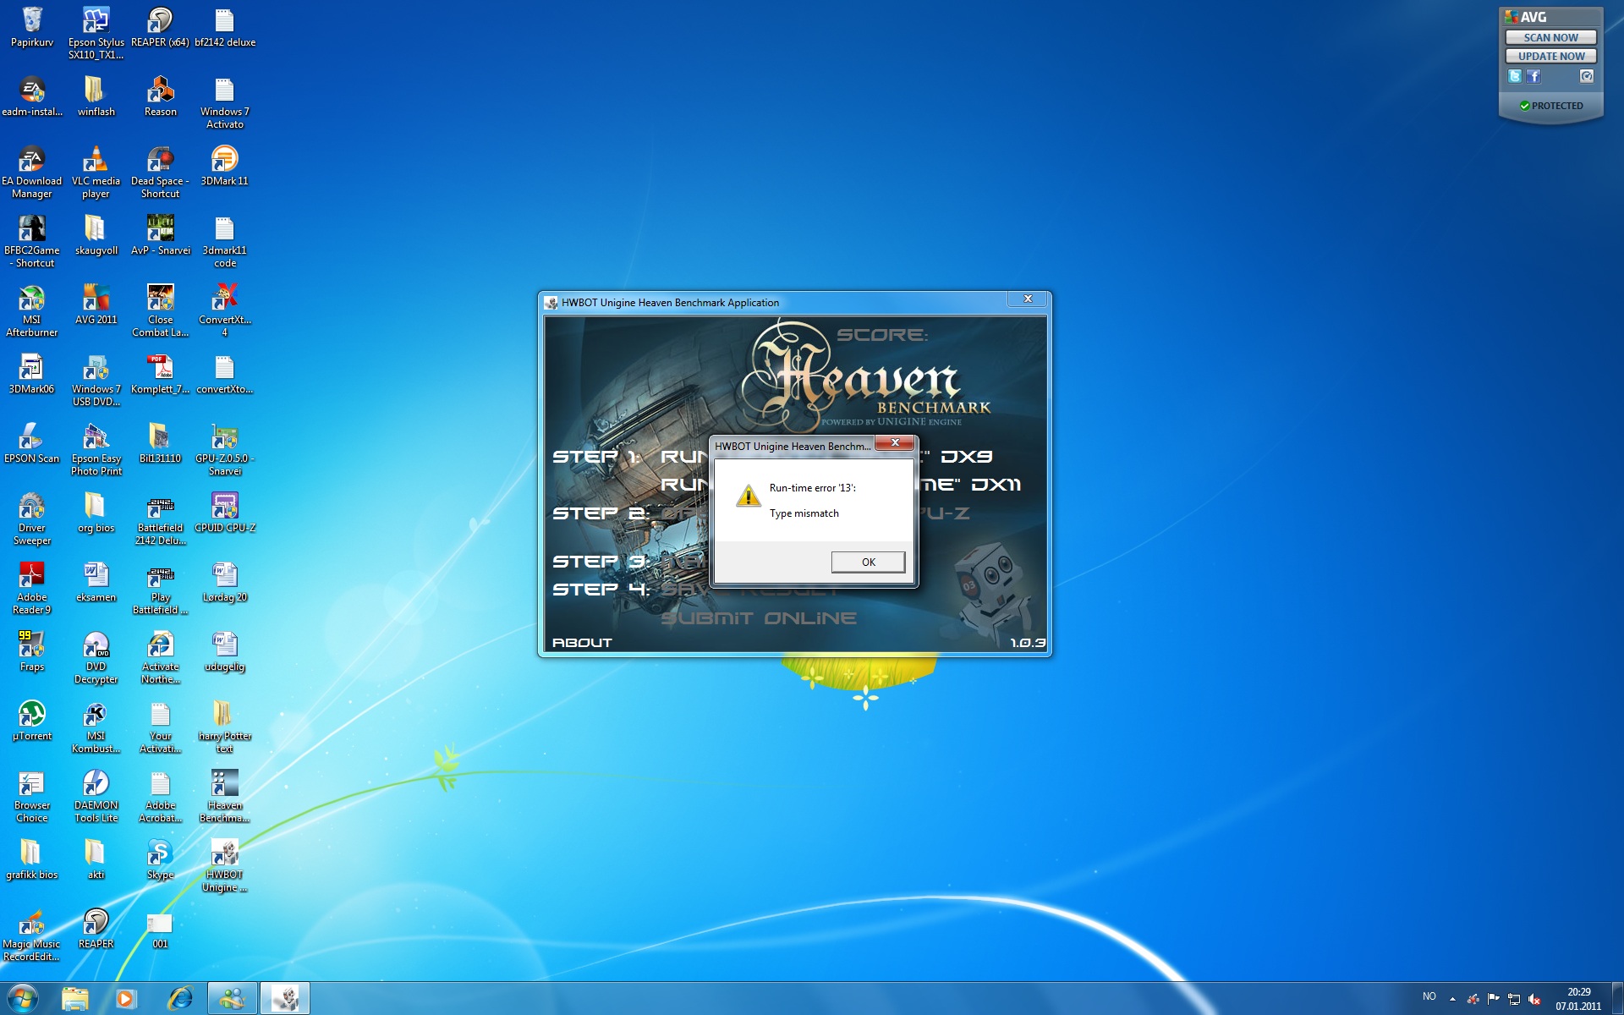Open the winflash folder icon
The height and width of the screenshot is (1015, 1624).
coord(96,96)
